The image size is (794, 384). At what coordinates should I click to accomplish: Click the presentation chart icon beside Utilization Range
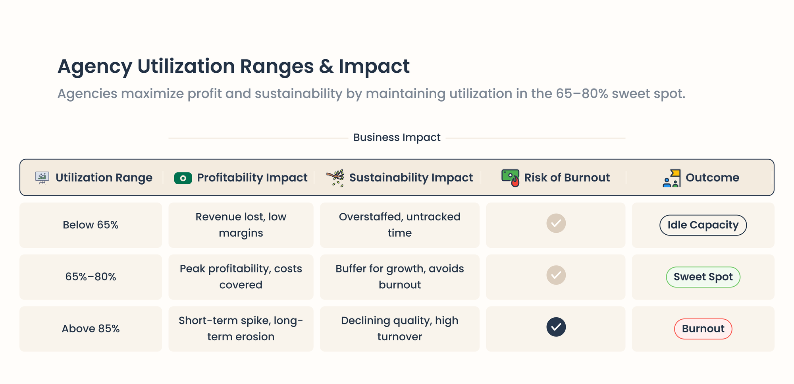(42, 178)
